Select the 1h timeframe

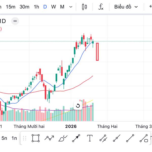point(36,7)
